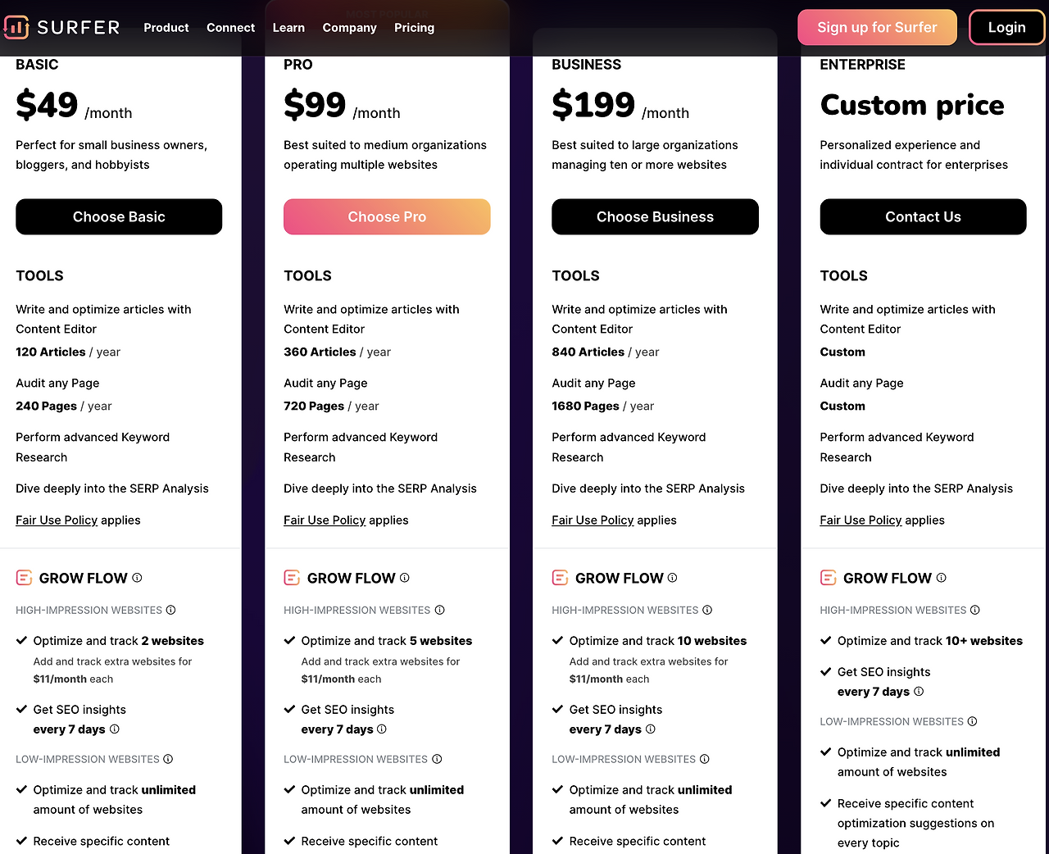Go to the Pricing page link
Screen dimensions: 1049x854
pyautogui.click(x=414, y=28)
